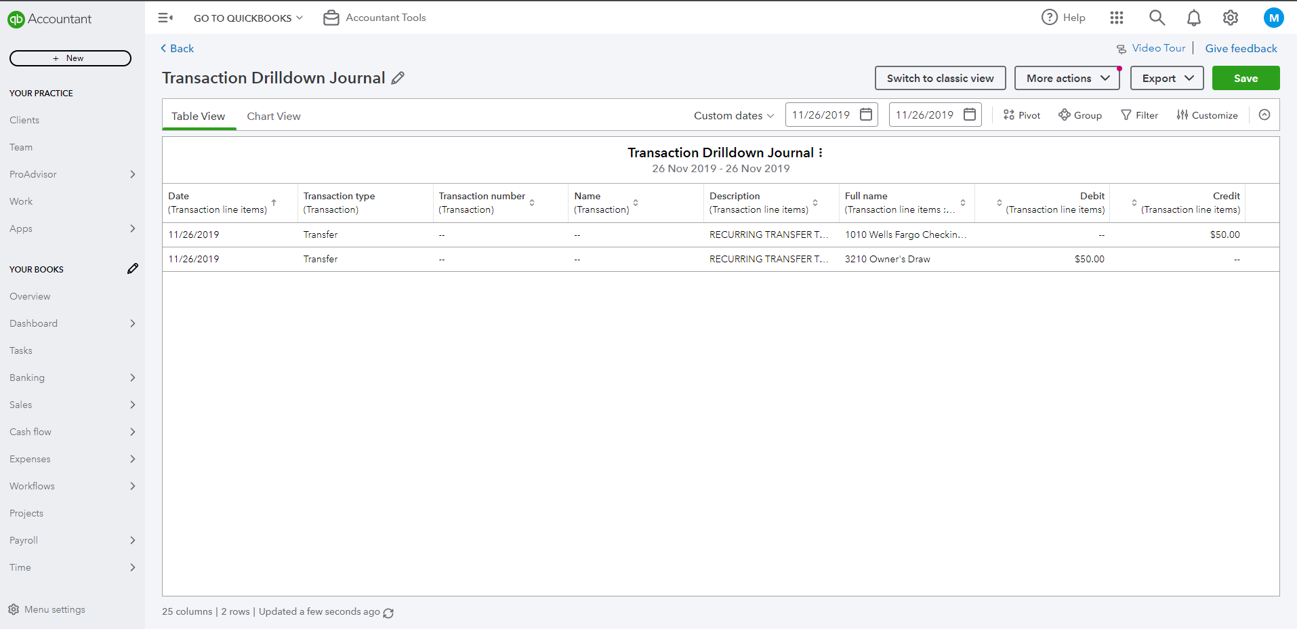
Task: Expand the Workflows submenu
Action: coord(133,486)
